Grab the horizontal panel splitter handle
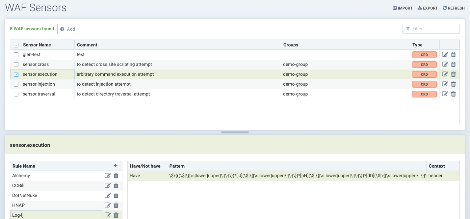 (x=235, y=132)
